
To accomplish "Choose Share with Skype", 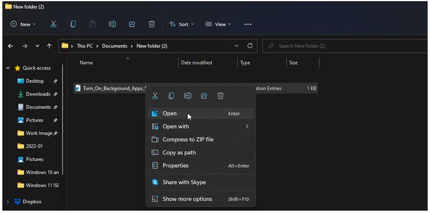I will pos(200,182).
